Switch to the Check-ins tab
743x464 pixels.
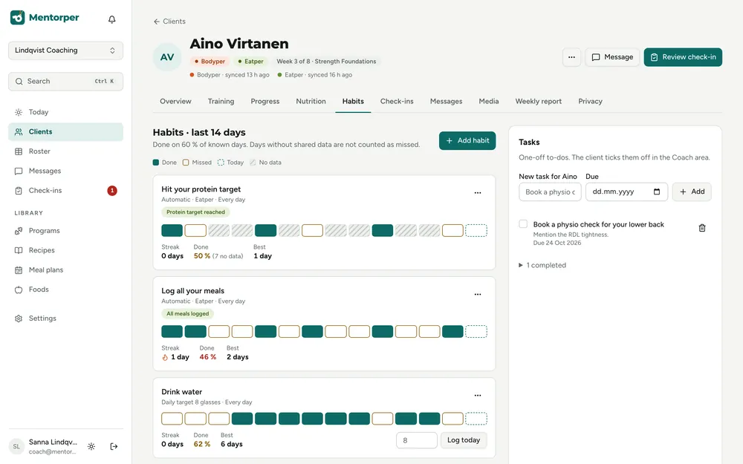[x=397, y=101]
